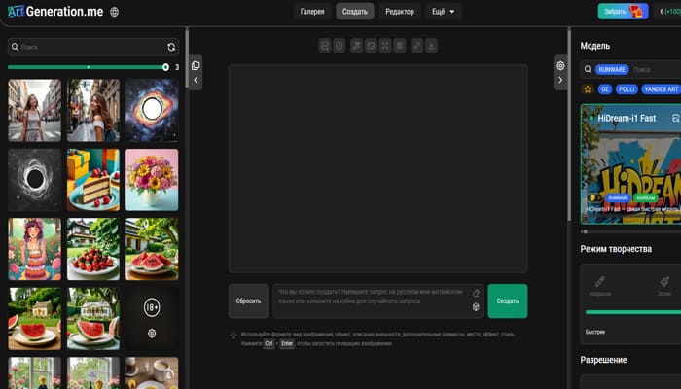Click the eraser icon in the prompt box
The width and height of the screenshot is (681, 389).
point(476,293)
